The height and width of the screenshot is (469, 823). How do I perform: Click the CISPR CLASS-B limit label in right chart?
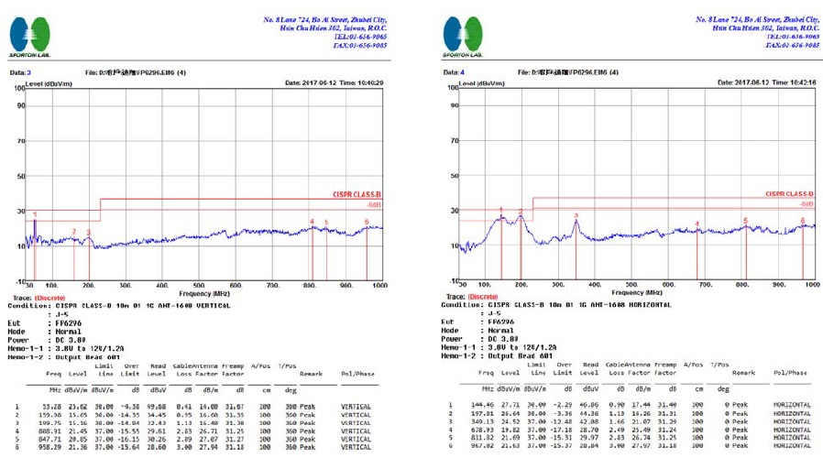[786, 194]
